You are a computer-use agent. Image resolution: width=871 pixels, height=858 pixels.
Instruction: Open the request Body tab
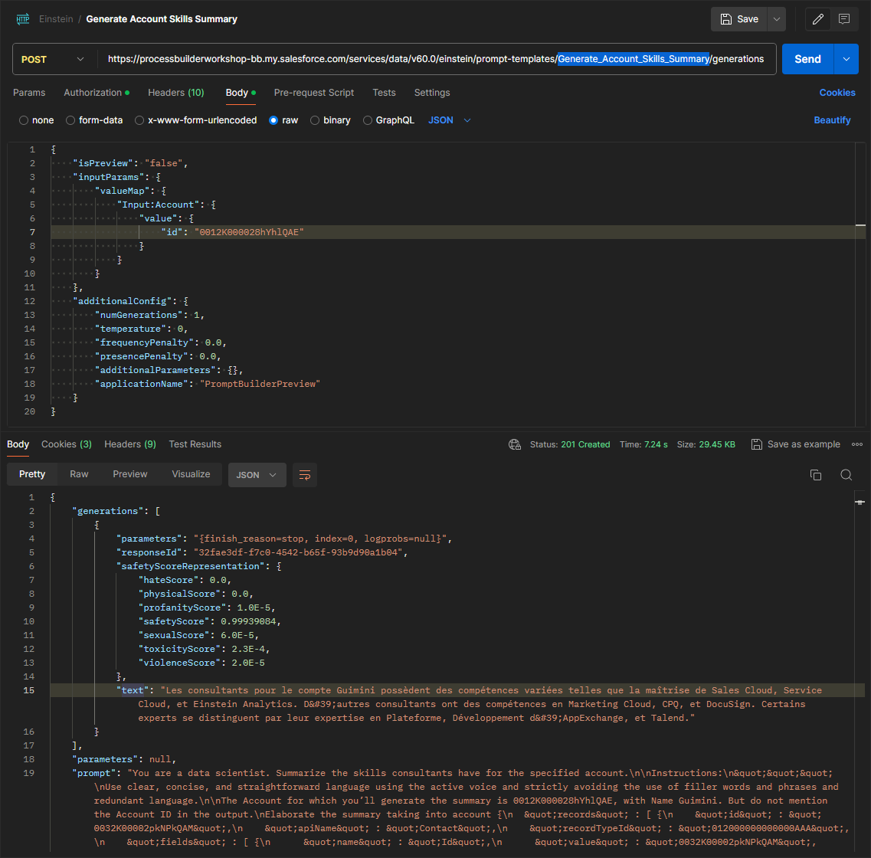(241, 93)
